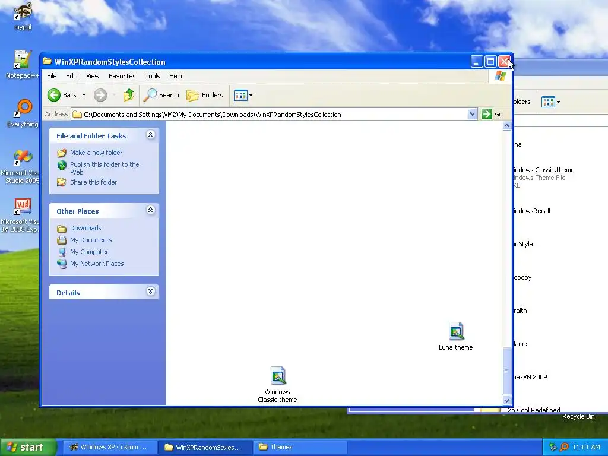The height and width of the screenshot is (456, 608).
Task: Open the View menu
Action: 93,76
